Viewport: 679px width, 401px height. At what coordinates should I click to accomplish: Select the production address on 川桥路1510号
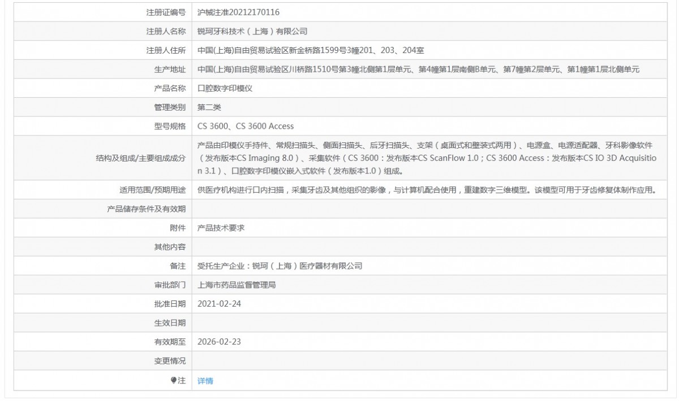[x=418, y=69]
